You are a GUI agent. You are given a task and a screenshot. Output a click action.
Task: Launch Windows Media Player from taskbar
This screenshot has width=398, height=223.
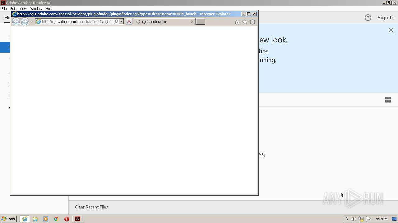[x=46, y=219]
